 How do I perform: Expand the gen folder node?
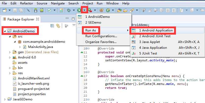pos(10,52)
